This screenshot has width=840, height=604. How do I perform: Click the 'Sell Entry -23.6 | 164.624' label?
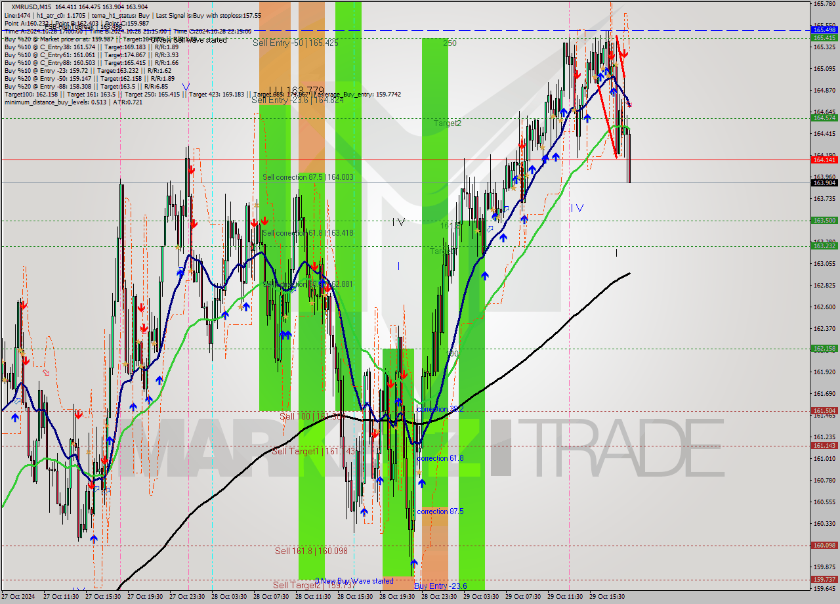click(297, 100)
